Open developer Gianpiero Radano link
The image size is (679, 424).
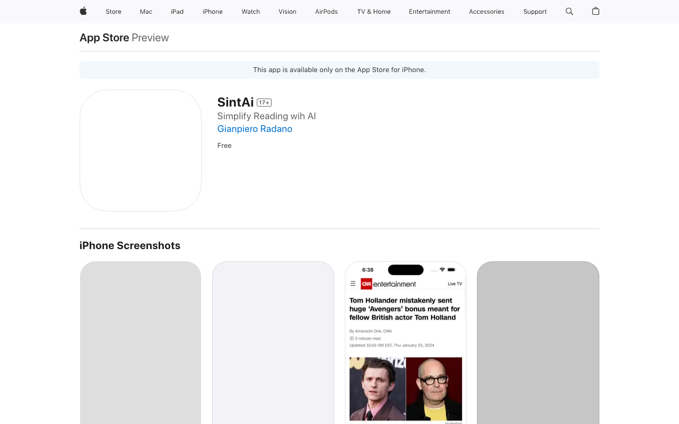pyautogui.click(x=255, y=129)
